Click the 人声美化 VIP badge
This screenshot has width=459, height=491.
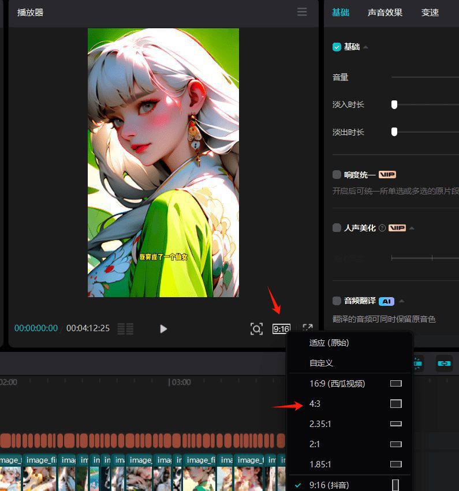click(397, 228)
